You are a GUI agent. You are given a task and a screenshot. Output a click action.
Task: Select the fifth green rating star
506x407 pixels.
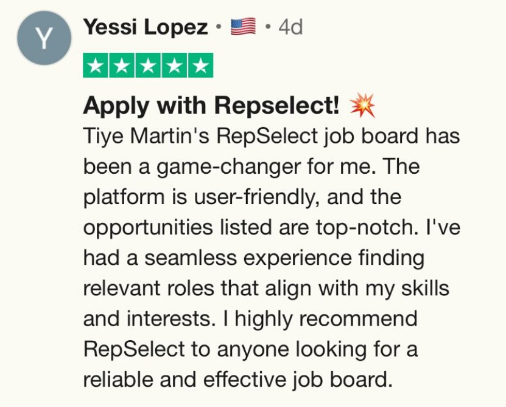(x=200, y=66)
